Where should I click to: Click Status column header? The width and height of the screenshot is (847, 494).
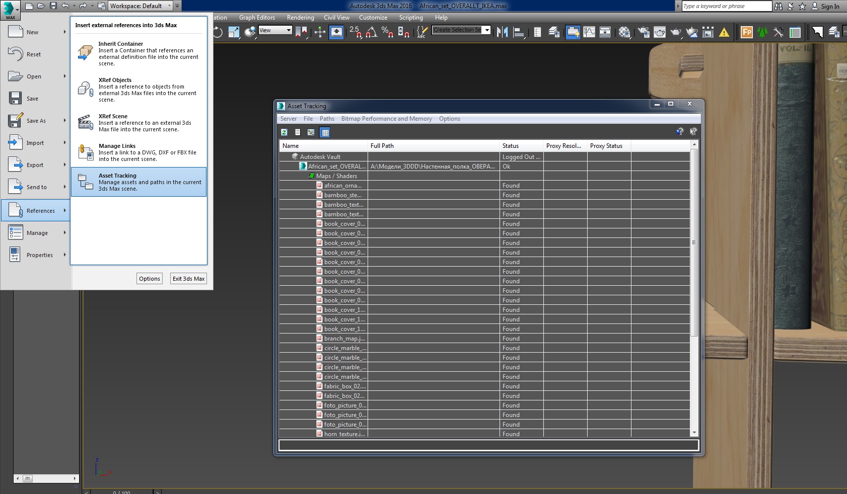[521, 146]
